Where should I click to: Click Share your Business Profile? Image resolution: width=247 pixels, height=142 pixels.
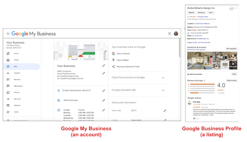[128, 67]
